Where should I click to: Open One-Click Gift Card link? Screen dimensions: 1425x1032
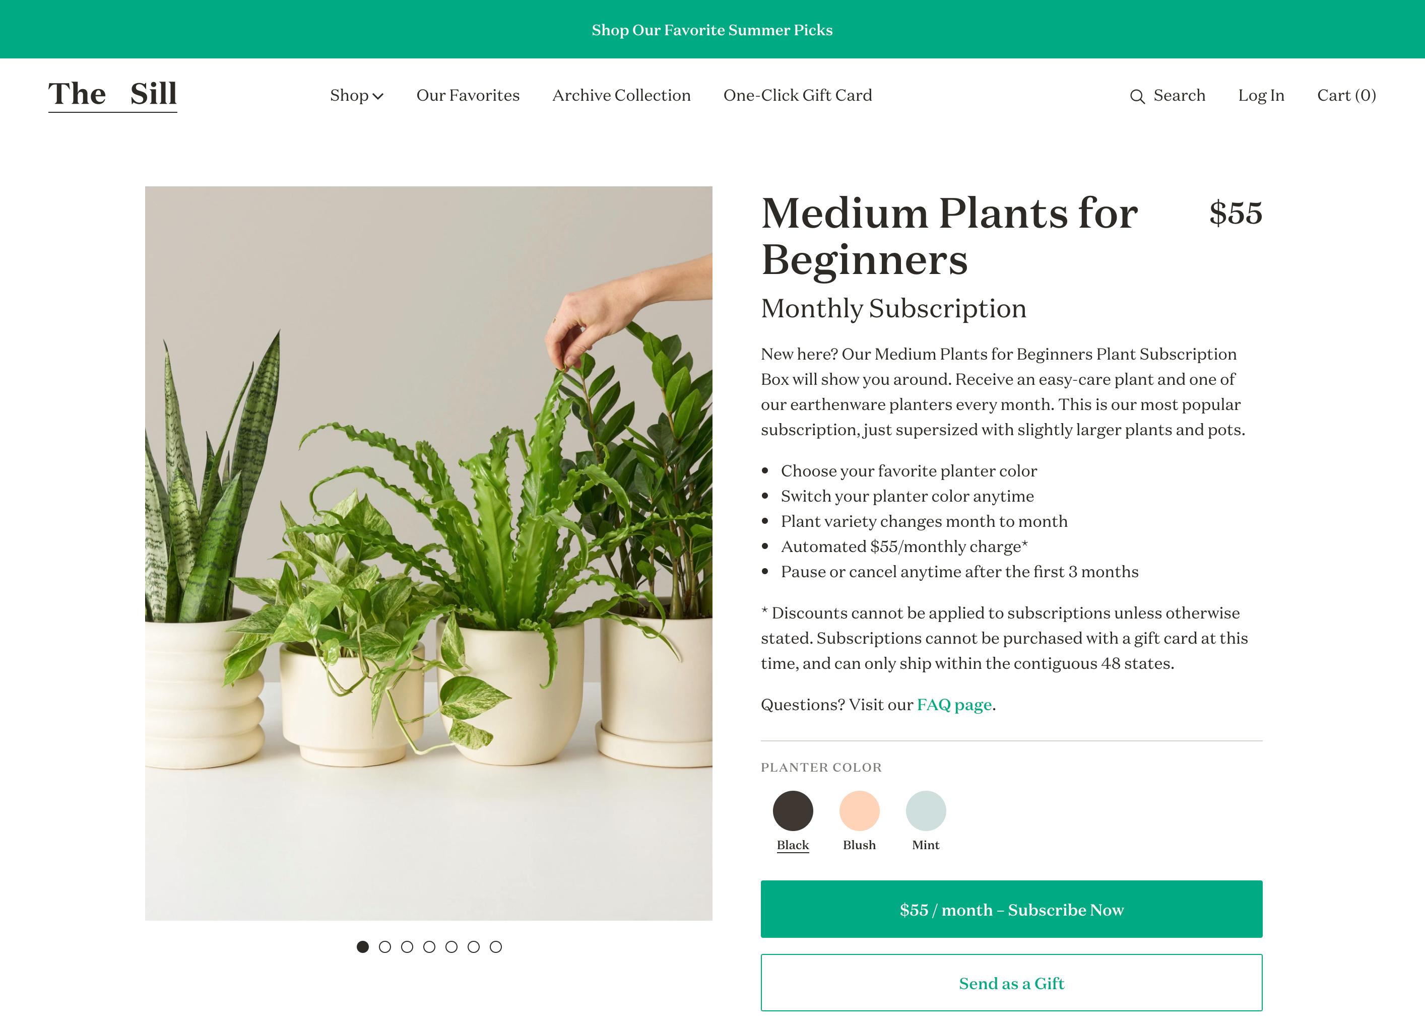pos(797,95)
